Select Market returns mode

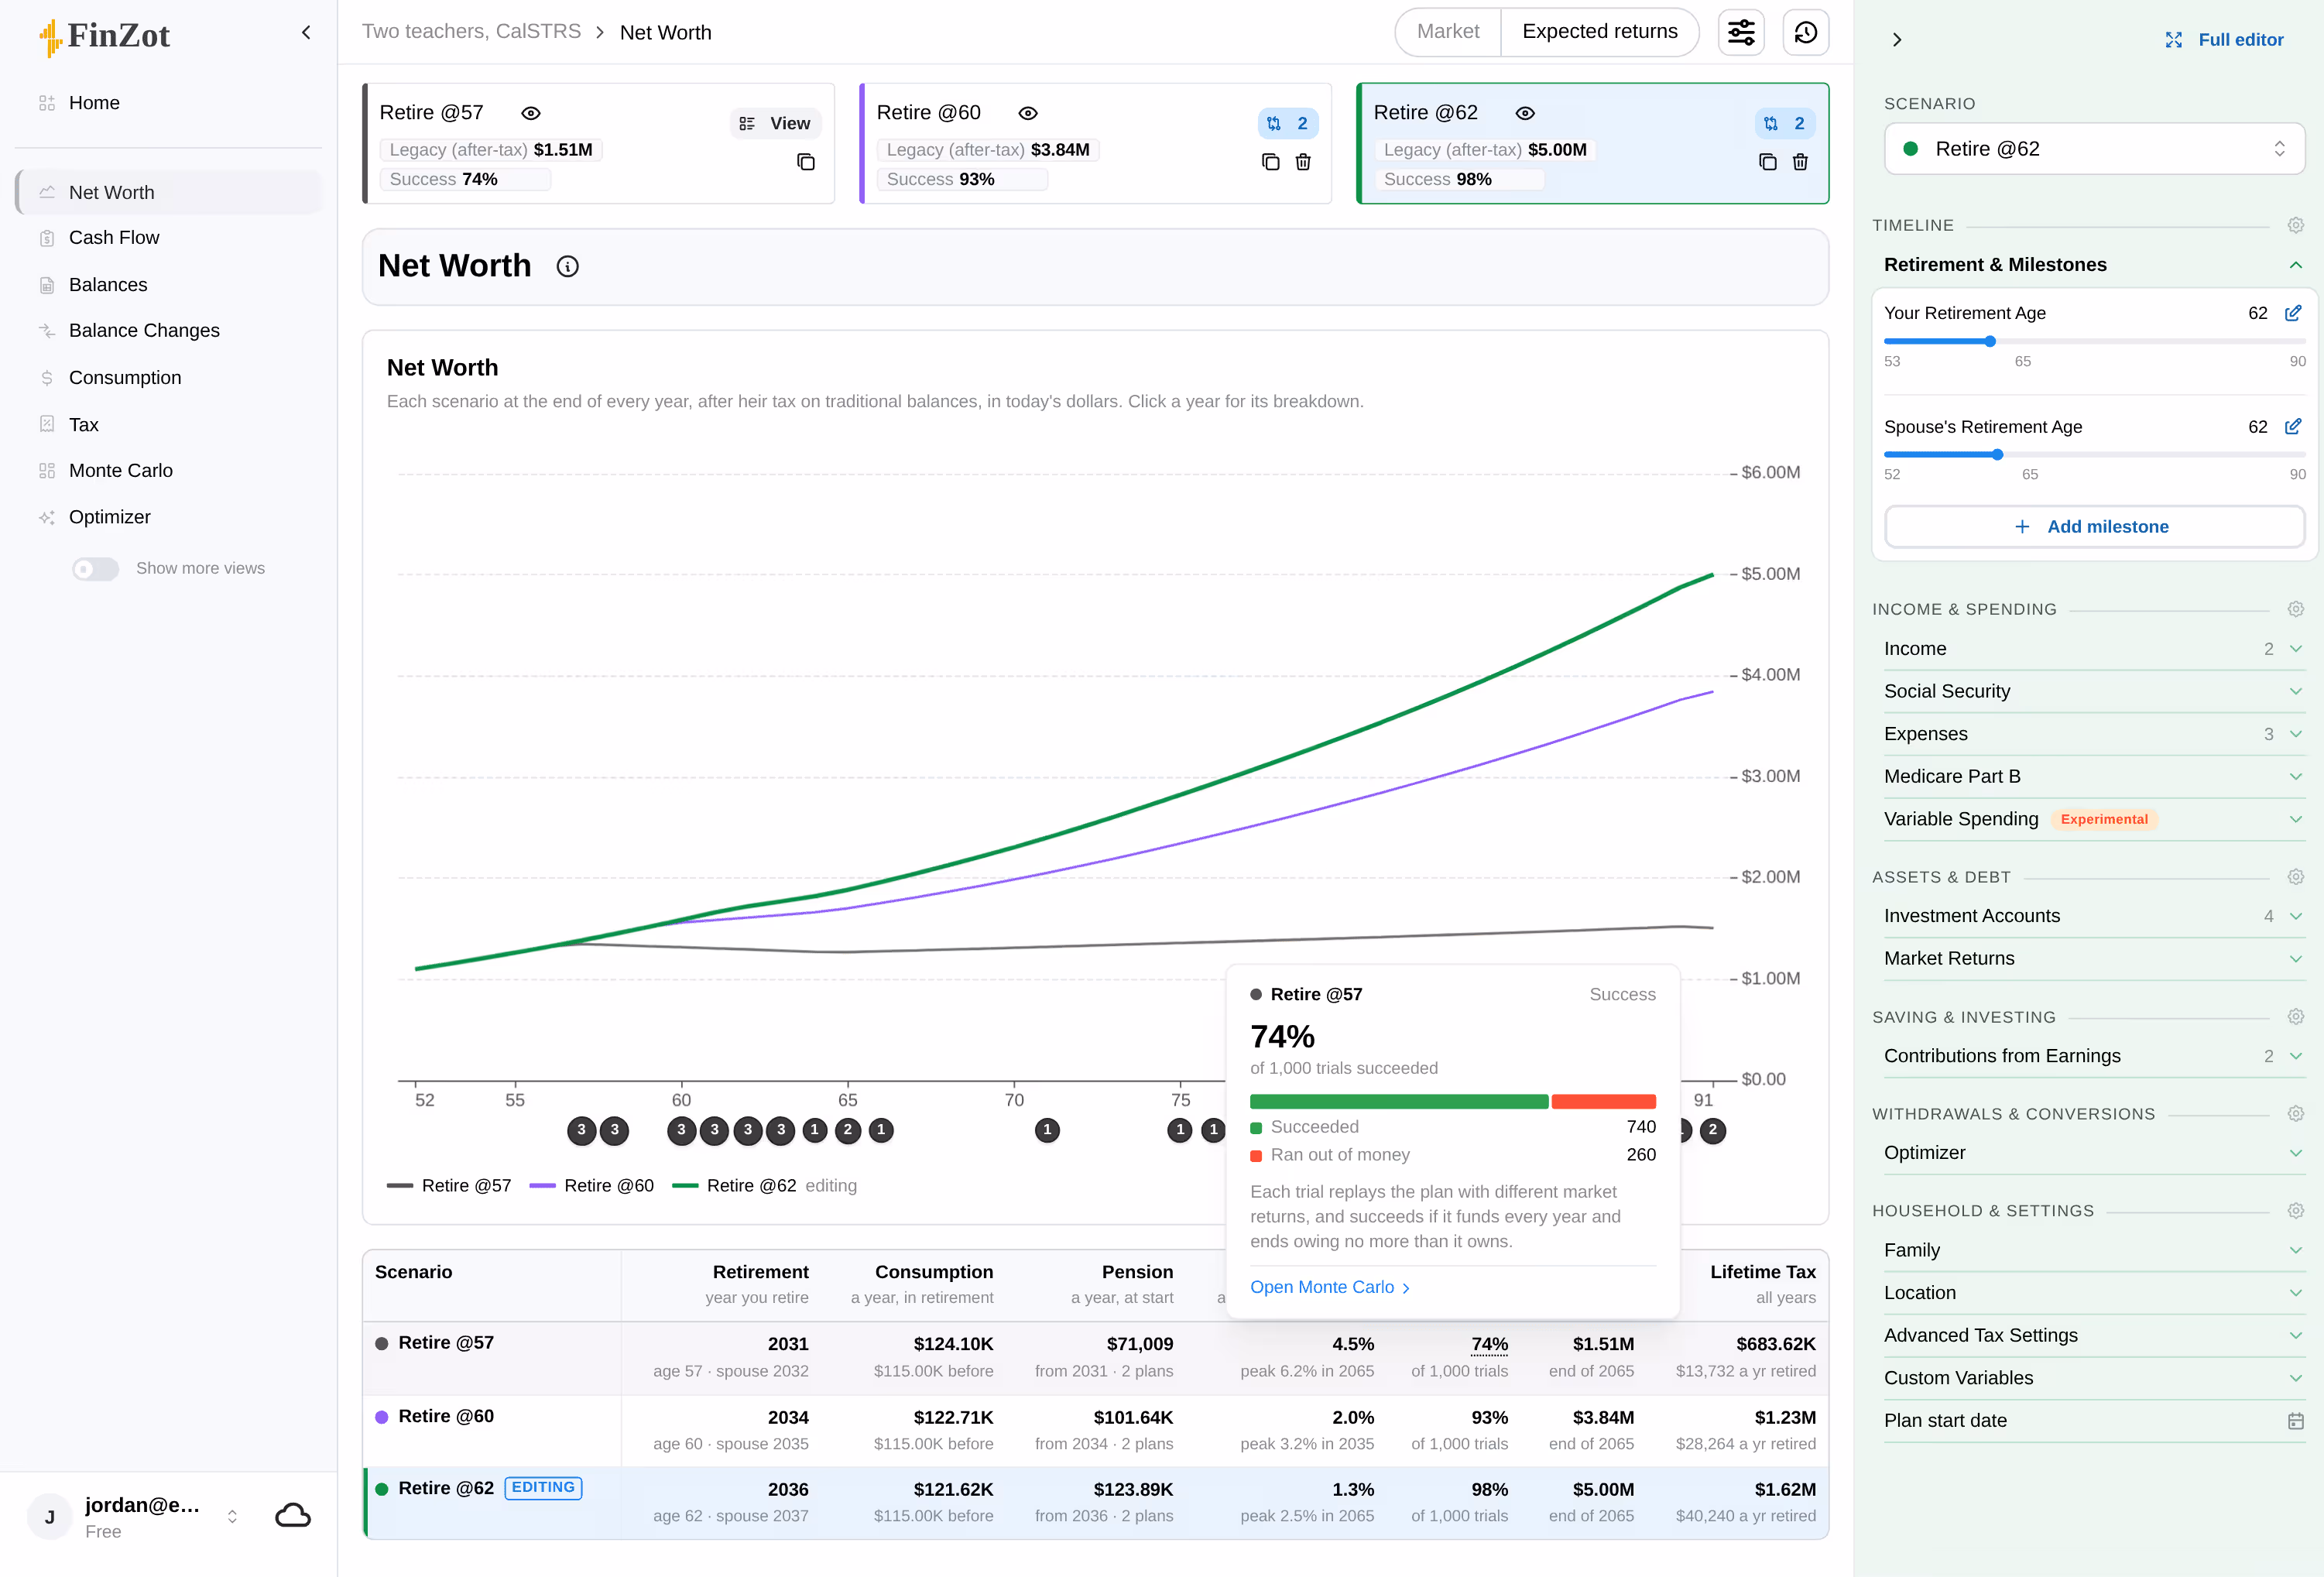(x=1448, y=32)
